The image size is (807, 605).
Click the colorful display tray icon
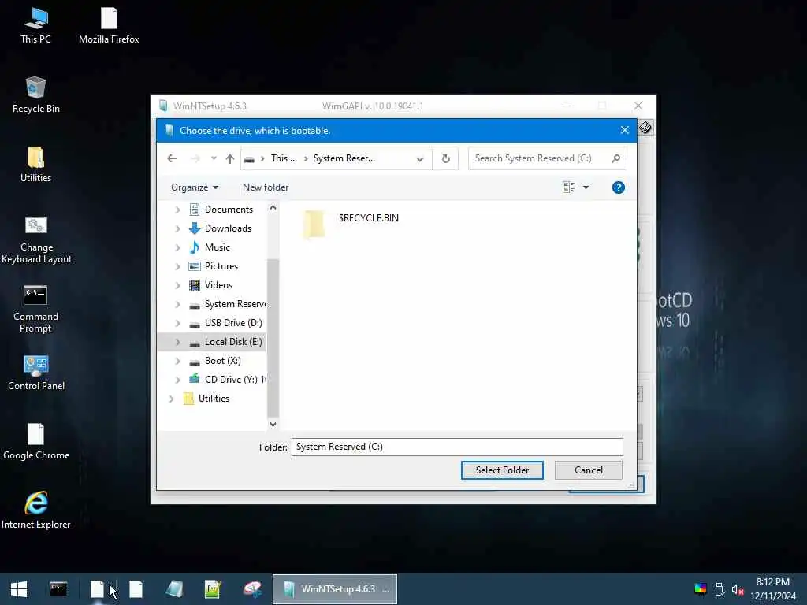coord(700,589)
